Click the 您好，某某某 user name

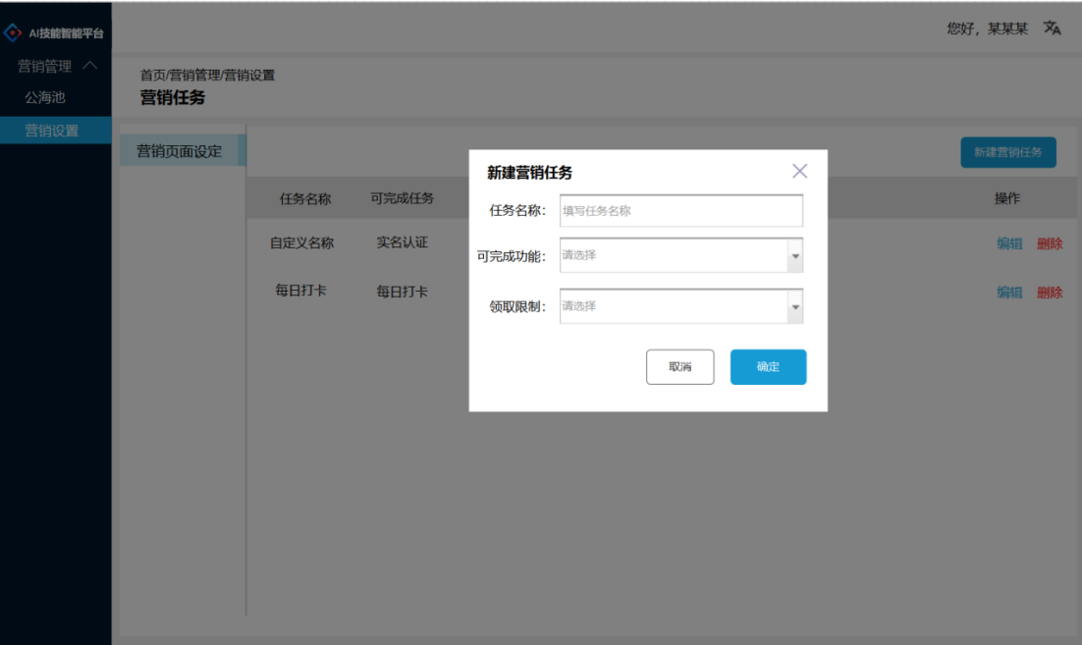(x=987, y=29)
